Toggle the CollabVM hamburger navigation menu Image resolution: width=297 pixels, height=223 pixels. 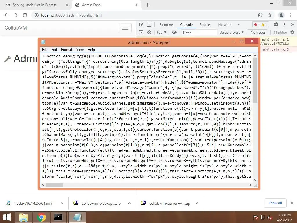[x=125, y=28]
